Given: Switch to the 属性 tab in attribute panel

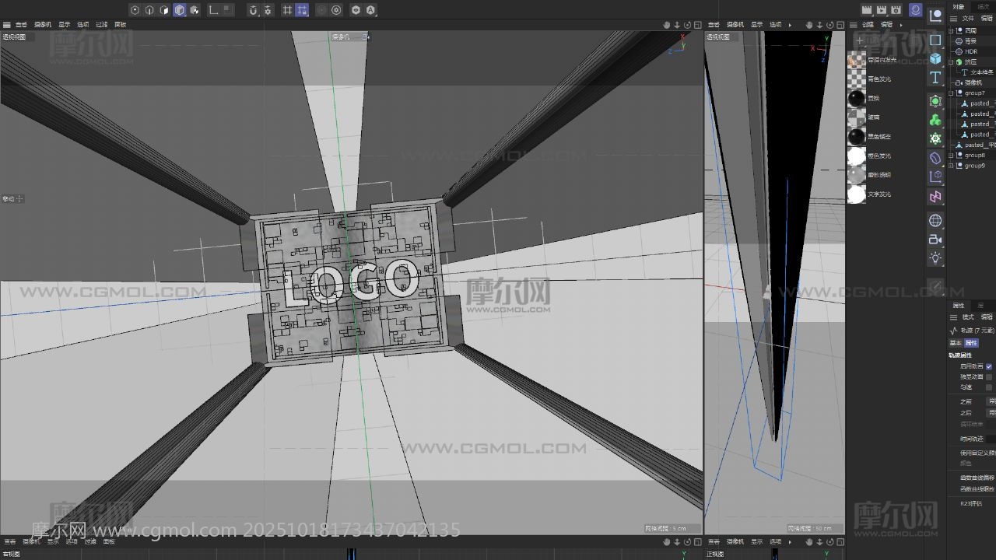Looking at the screenshot, I should [971, 343].
